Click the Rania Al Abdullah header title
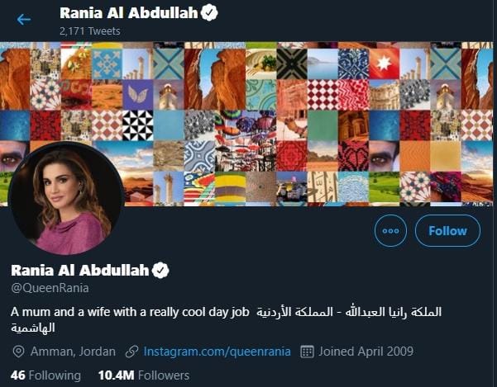This screenshot has width=497, height=387. 129,13
